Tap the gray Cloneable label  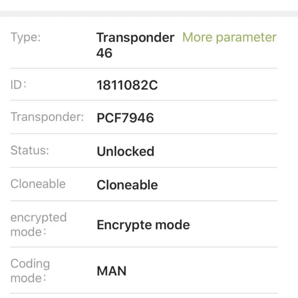38,184
